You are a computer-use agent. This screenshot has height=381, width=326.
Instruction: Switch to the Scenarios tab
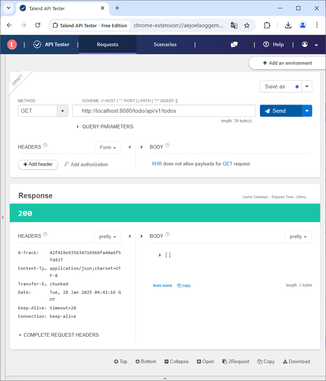click(165, 44)
